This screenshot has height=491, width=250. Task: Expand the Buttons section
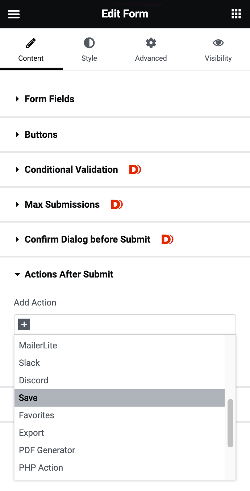pyautogui.click(x=41, y=135)
